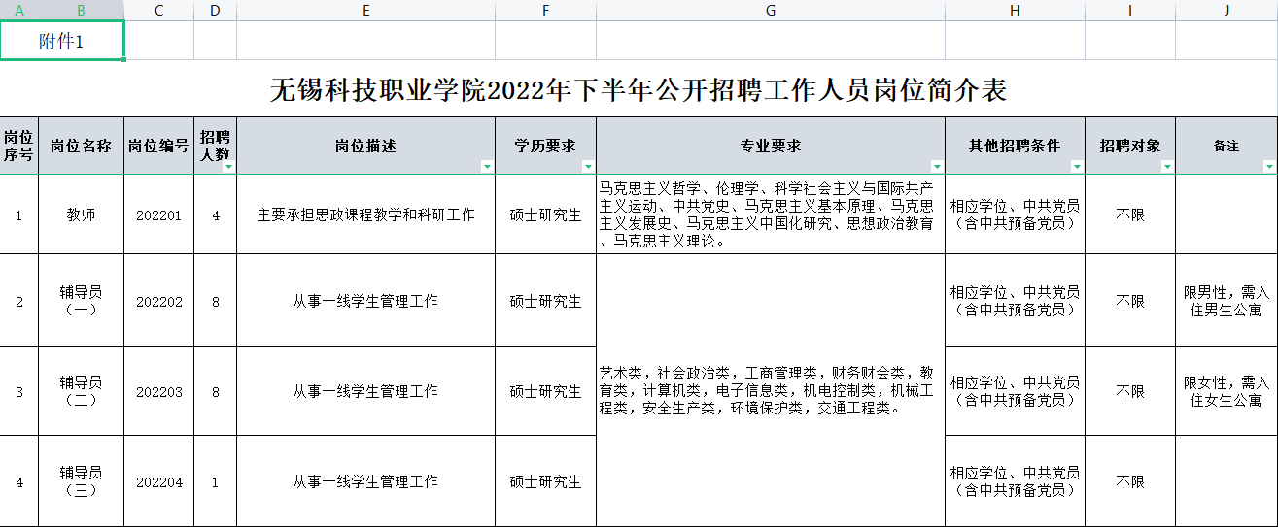Image resolution: width=1278 pixels, height=527 pixels.
Task: Click the 学历要求 header text
Action: [x=545, y=147]
